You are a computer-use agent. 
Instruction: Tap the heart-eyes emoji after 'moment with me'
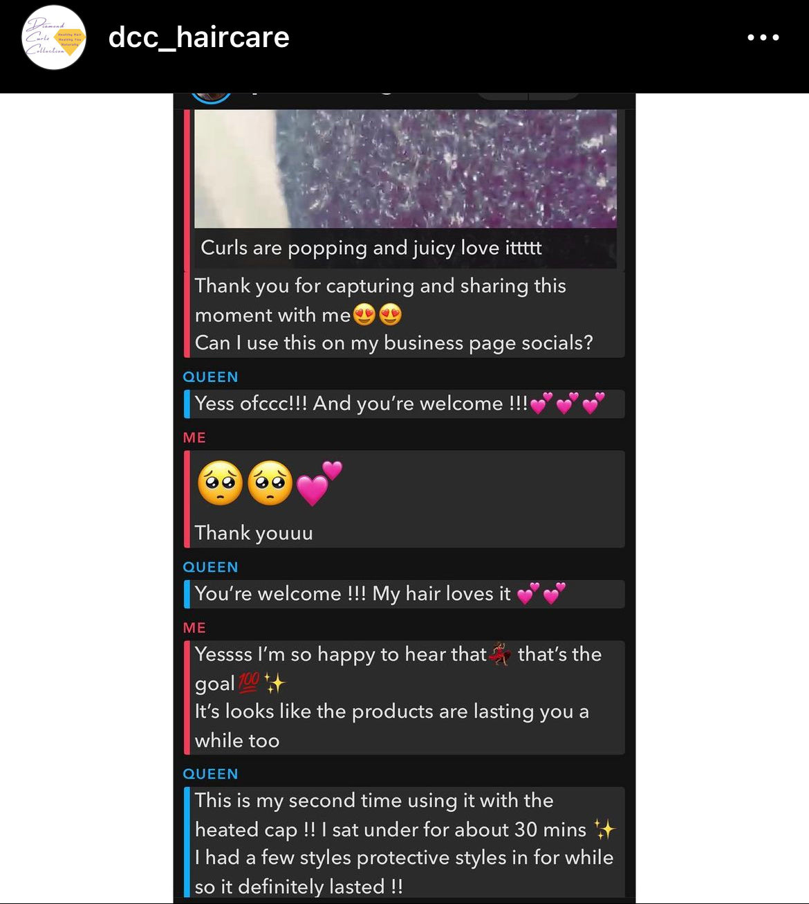pyautogui.click(x=378, y=315)
